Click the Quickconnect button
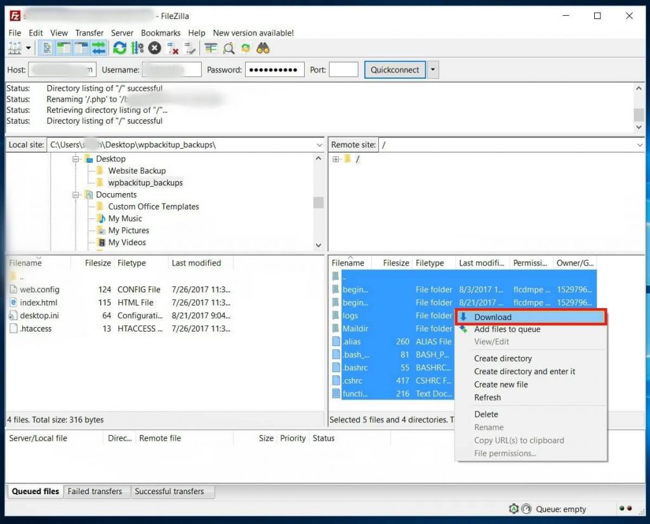The height and width of the screenshot is (524, 650). pos(395,70)
